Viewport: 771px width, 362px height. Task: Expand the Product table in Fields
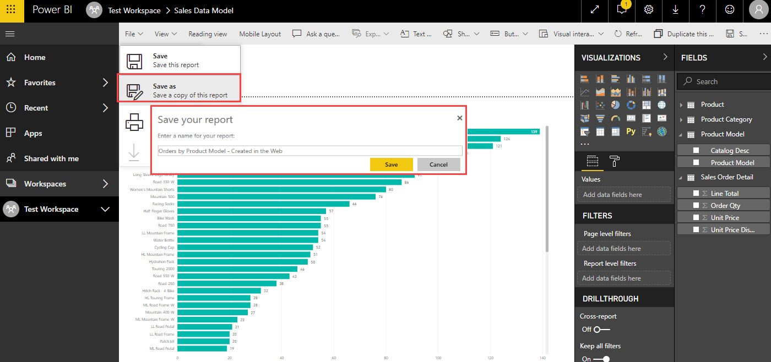[681, 105]
